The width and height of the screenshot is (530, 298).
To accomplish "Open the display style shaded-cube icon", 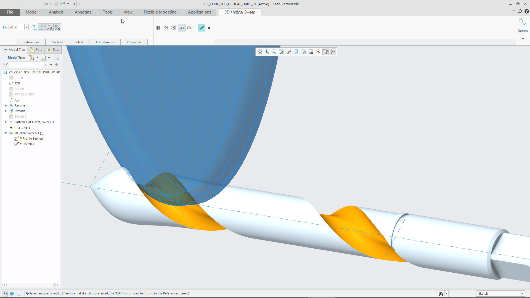I will point(296,52).
